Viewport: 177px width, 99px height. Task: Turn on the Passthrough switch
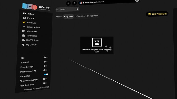tap(45, 66)
